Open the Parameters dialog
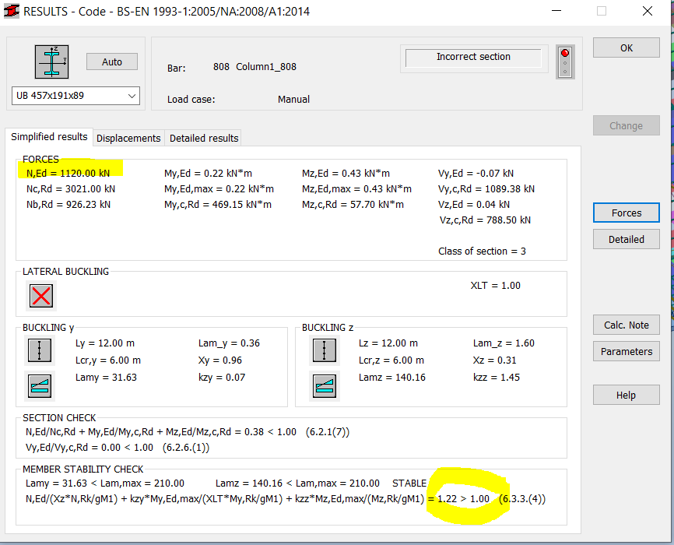 [x=626, y=351]
